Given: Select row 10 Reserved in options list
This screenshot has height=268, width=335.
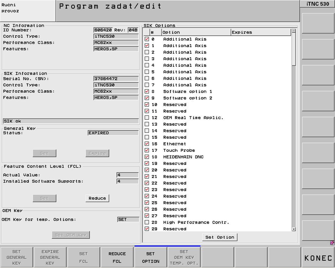Looking at the screenshot, I should (x=218, y=104).
